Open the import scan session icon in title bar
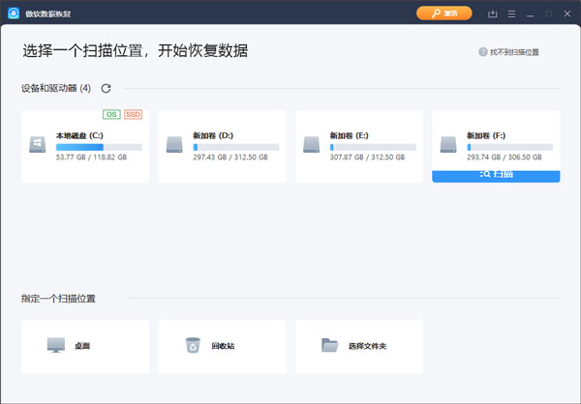581x404 pixels. point(493,14)
